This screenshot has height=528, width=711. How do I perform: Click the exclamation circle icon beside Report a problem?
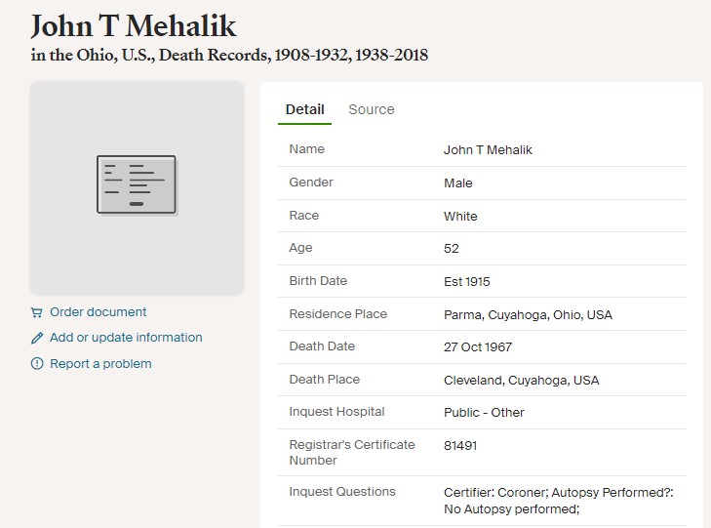(x=37, y=364)
